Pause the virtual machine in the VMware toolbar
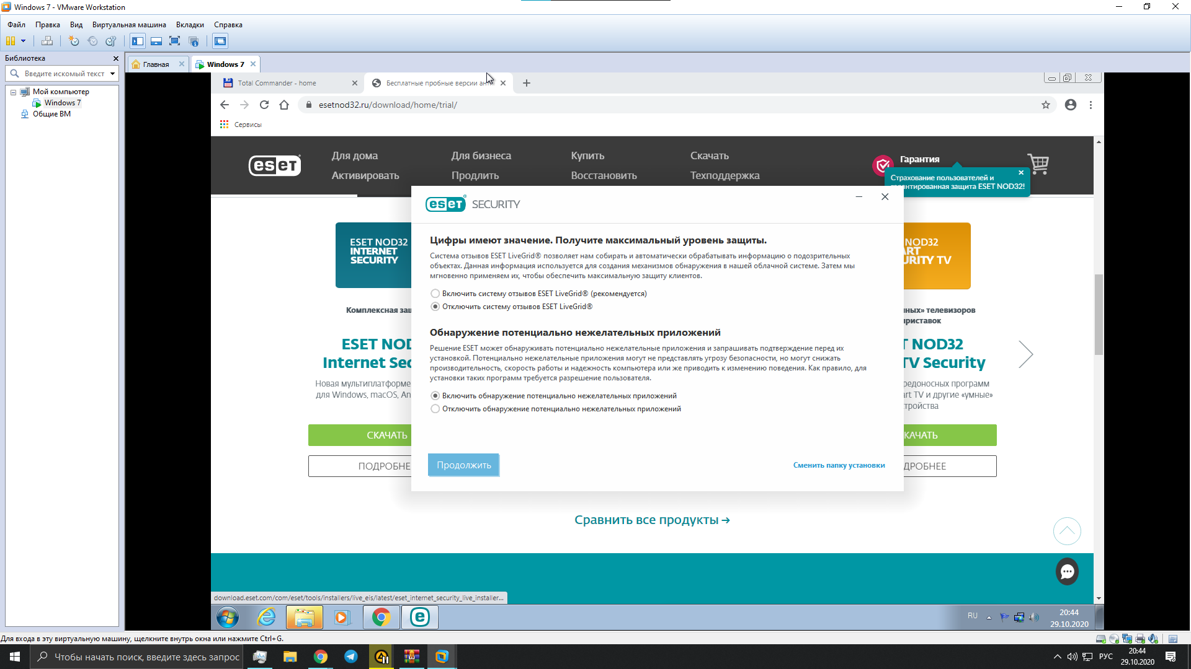 click(11, 41)
